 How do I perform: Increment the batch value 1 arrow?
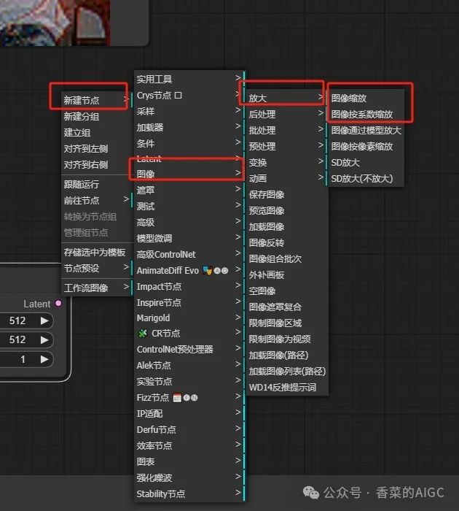44,359
